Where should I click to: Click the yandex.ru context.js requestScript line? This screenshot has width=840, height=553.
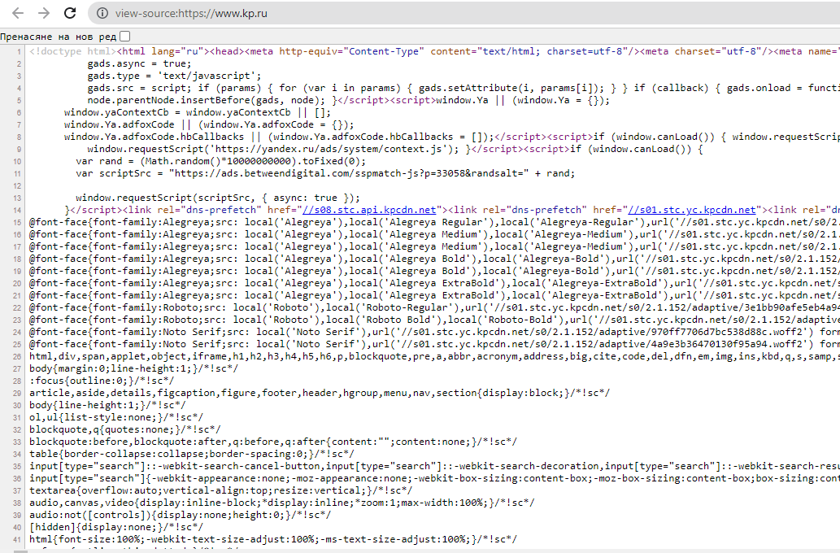(x=395, y=149)
